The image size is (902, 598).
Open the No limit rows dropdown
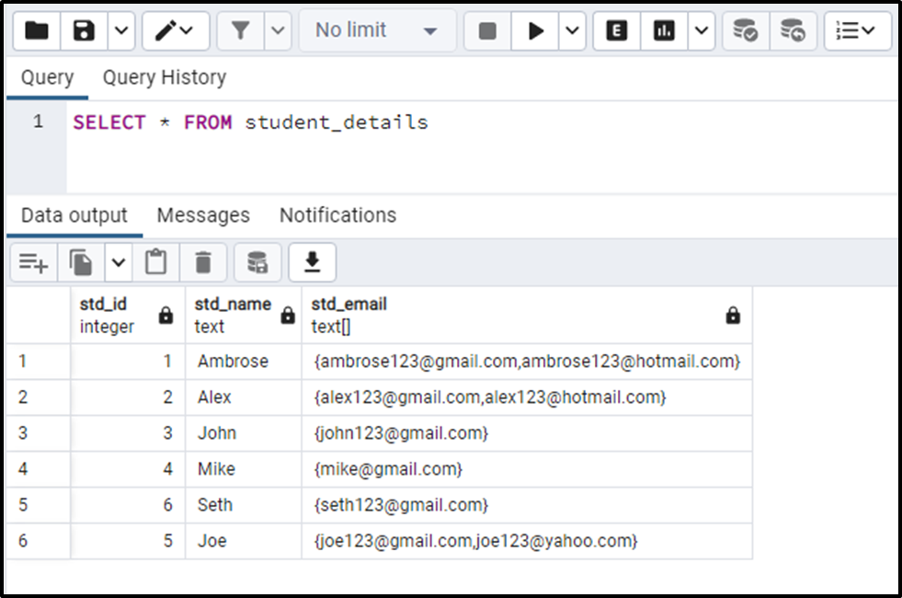click(372, 30)
